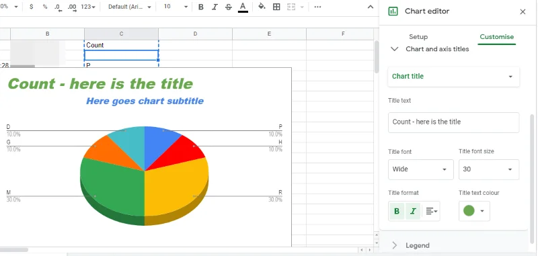Select the Customise tab
This screenshot has height=256, width=538.
(496, 37)
